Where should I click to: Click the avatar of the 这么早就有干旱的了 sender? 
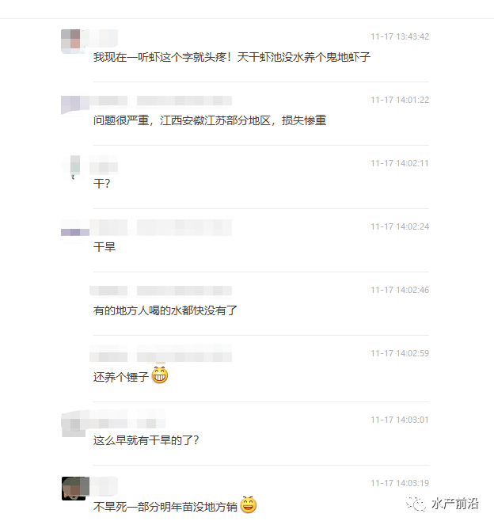pos(74,424)
